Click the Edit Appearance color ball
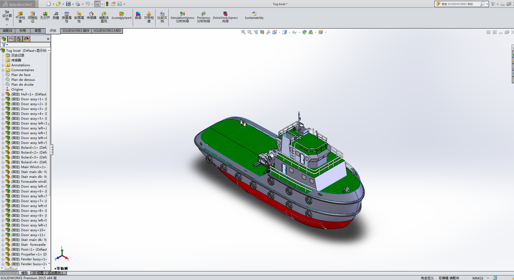This screenshot has height=280, width=514. [x=305, y=32]
